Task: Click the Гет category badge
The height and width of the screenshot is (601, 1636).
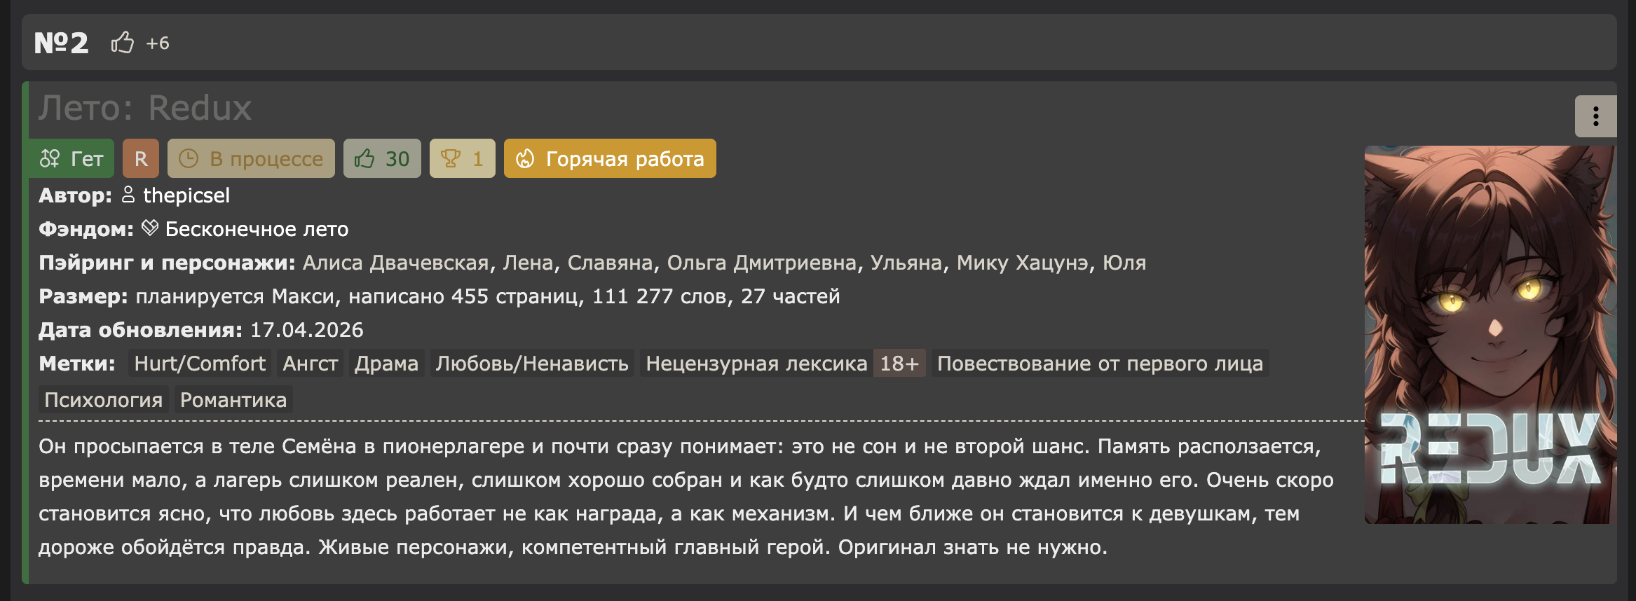Action: (x=71, y=159)
